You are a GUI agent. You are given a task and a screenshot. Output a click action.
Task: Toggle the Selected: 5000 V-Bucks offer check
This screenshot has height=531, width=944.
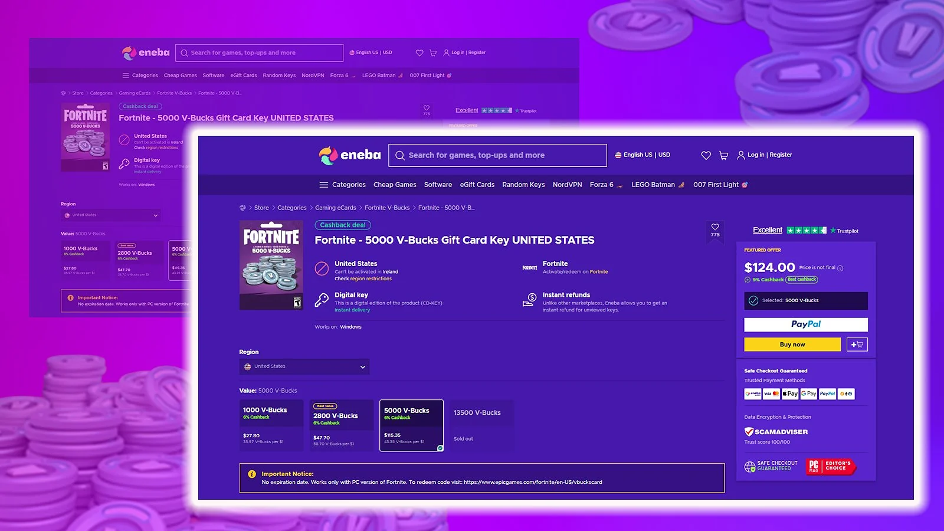tap(753, 300)
